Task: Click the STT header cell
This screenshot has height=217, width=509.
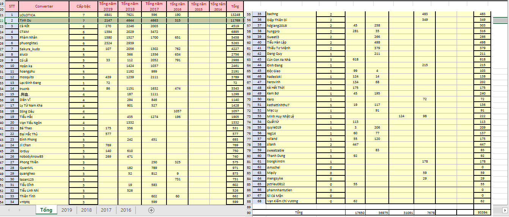Action: click(x=12, y=6)
